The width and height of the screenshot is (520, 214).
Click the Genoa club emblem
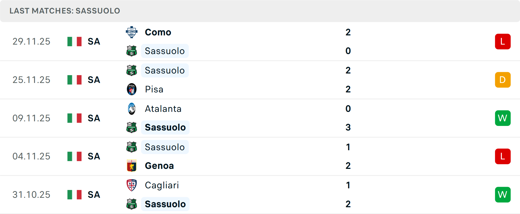132,166
